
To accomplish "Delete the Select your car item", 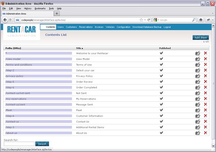I will [206, 70].
